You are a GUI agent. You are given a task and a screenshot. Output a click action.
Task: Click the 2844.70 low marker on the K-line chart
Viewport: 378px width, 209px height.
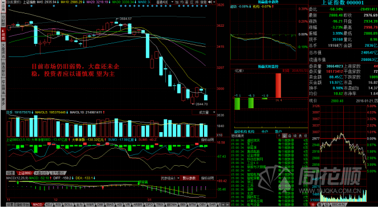[201, 104]
